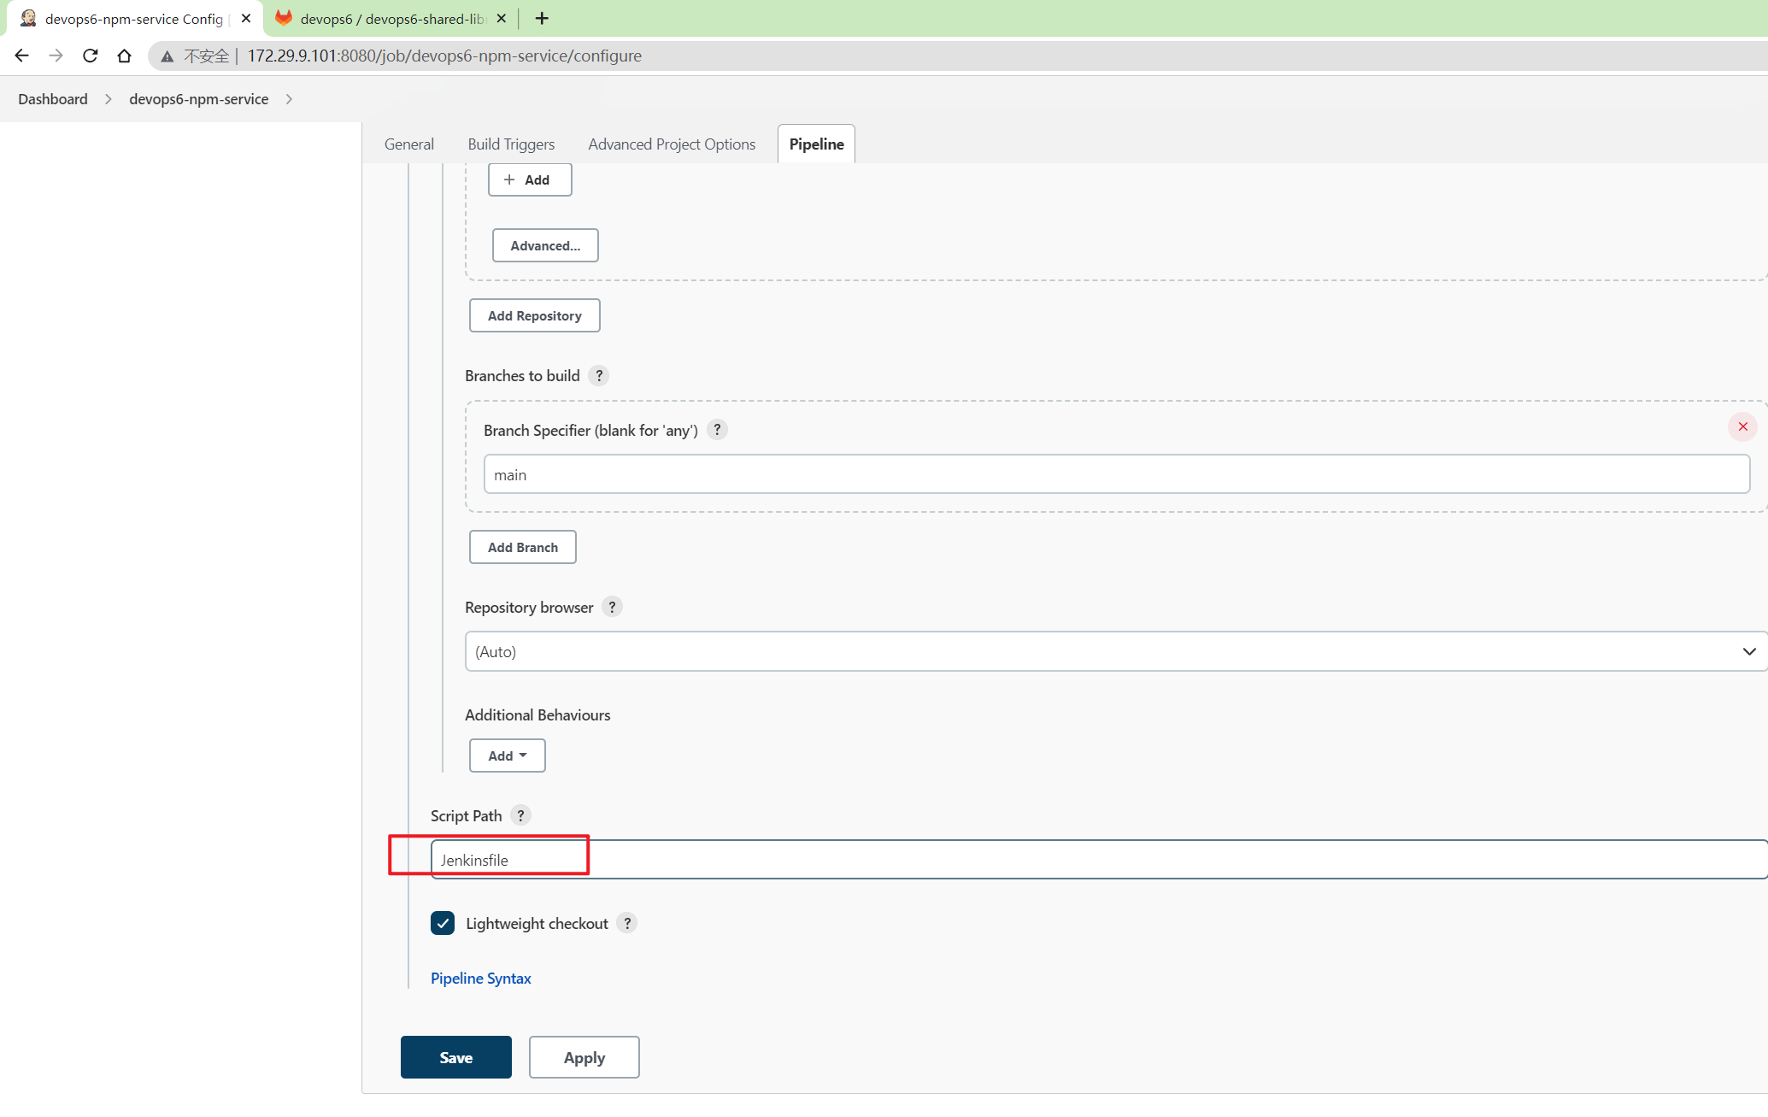Click the Advanced button expander
This screenshot has width=1768, height=1117.
coord(544,244)
